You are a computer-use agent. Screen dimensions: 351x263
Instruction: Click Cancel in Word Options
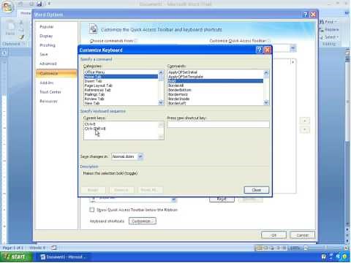[303, 235]
